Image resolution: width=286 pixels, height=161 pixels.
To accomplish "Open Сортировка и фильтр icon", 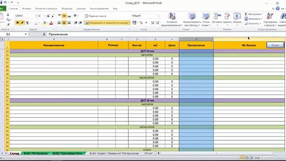I will click(270, 16).
